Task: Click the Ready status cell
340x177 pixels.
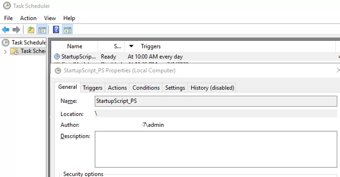Action: coord(109,57)
